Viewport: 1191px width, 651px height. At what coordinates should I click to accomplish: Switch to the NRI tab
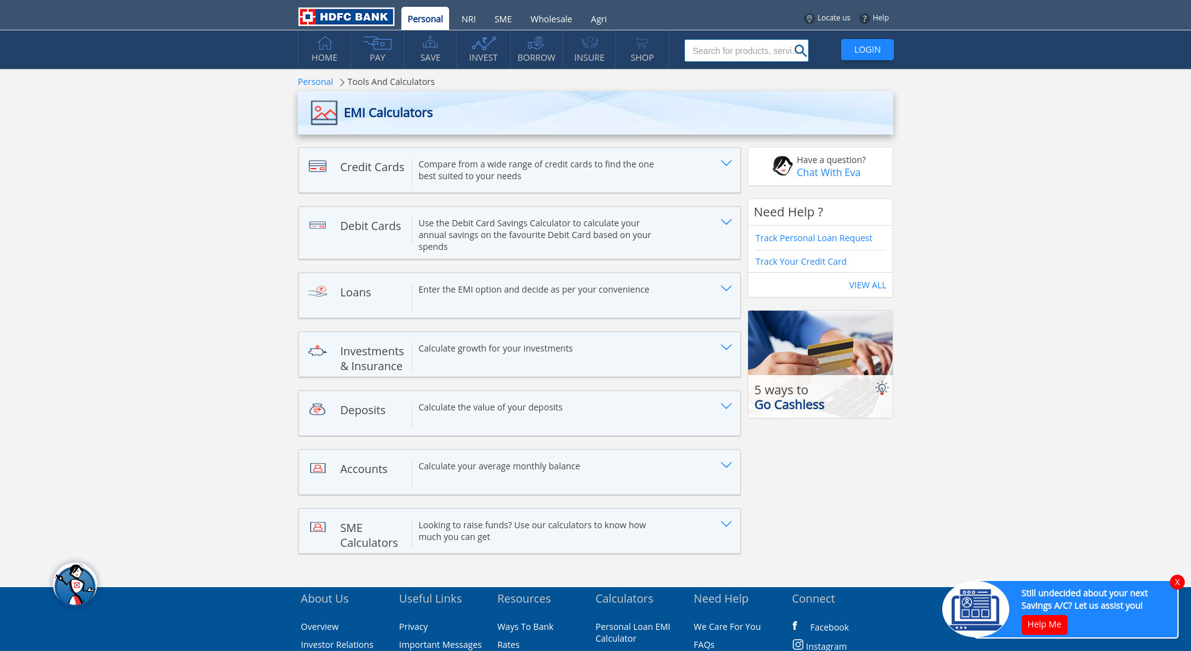coord(468,19)
